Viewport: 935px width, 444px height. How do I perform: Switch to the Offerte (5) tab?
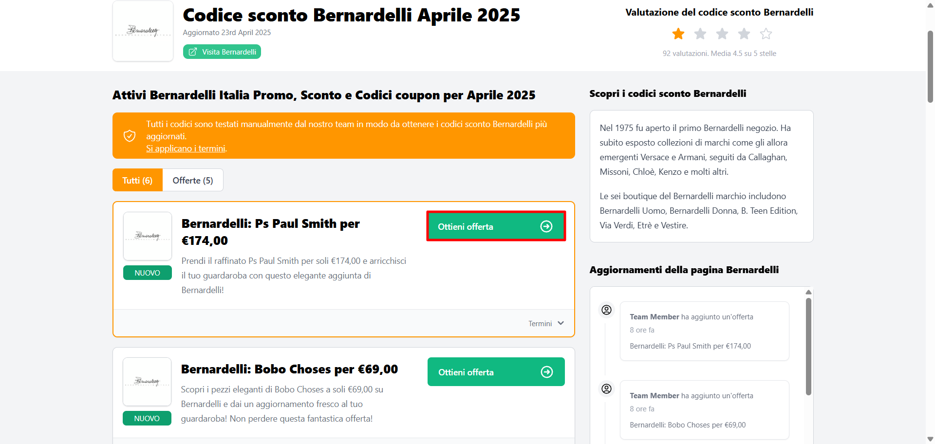coord(192,180)
